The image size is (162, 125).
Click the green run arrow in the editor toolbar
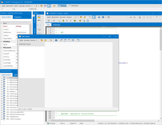(64, 21)
